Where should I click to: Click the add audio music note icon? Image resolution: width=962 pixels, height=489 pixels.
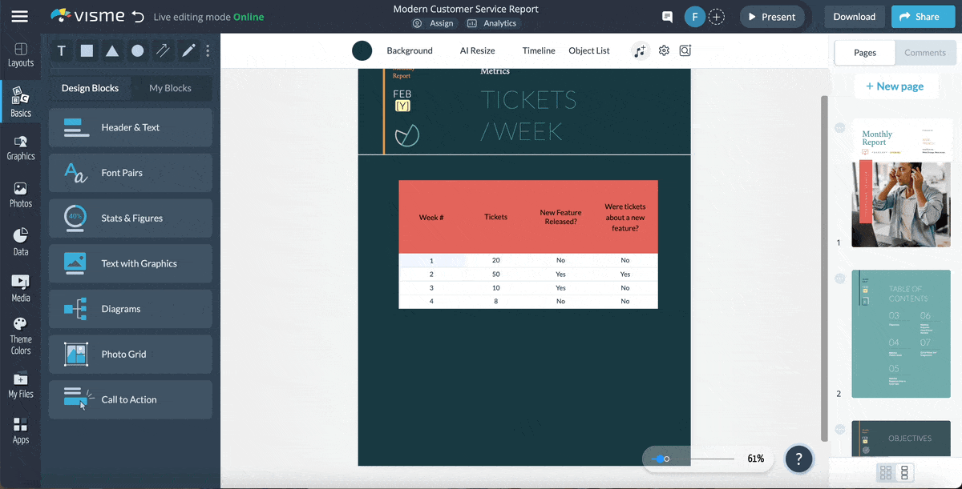coord(639,50)
